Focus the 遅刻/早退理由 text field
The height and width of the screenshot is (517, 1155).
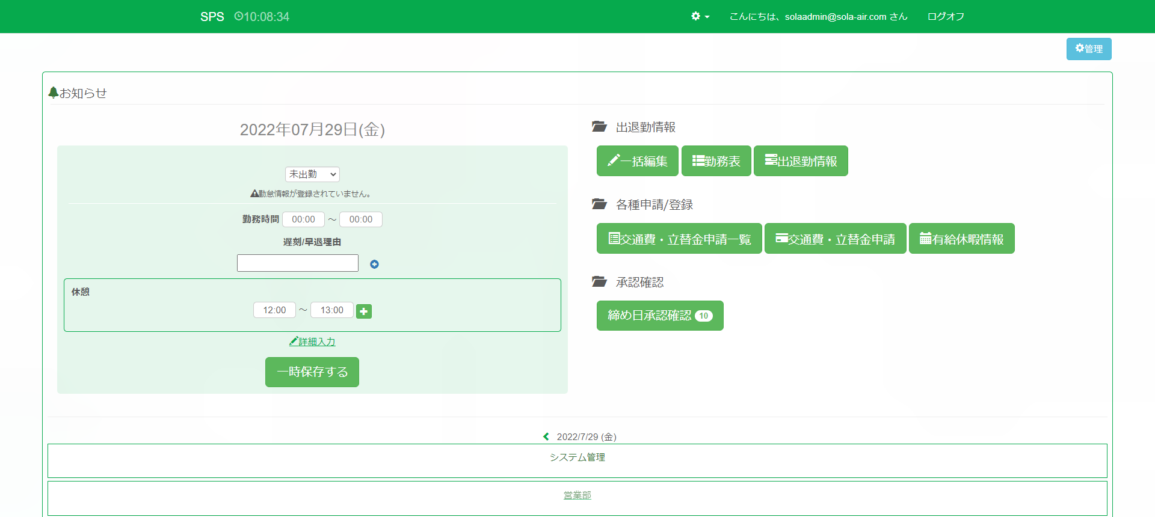(298, 263)
